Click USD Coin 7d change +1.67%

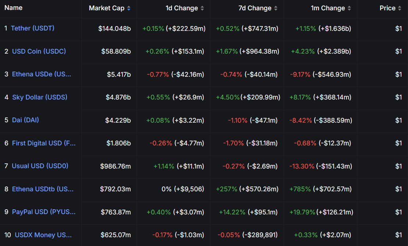click(227, 51)
